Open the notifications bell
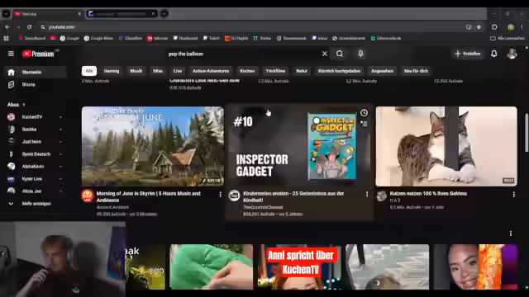The width and height of the screenshot is (529, 297). coord(494,54)
